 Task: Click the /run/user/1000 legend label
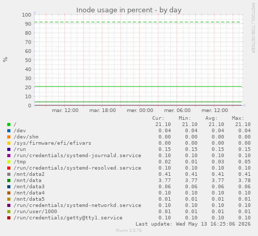35,212
